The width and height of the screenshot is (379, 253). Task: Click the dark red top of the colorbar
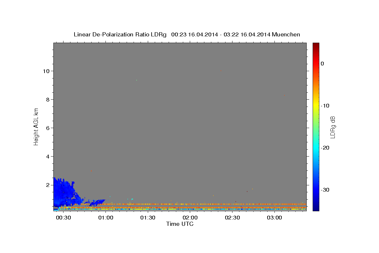coord(316,45)
